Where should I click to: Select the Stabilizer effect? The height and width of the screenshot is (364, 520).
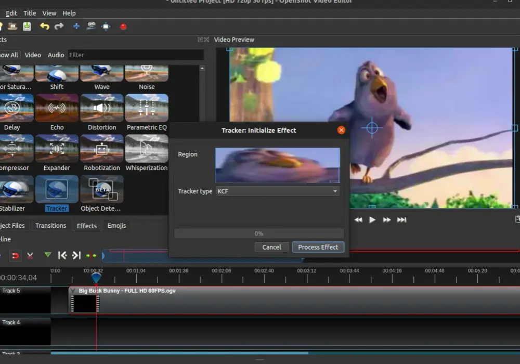[x=14, y=193]
